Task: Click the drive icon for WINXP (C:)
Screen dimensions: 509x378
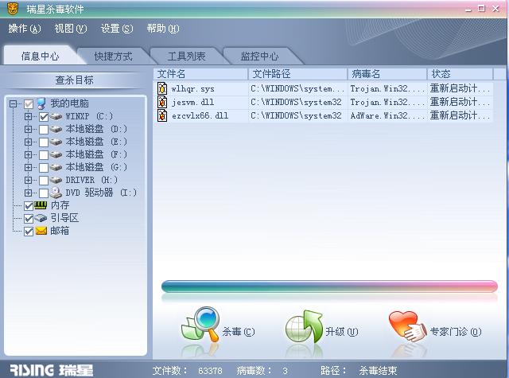Action: (56, 116)
